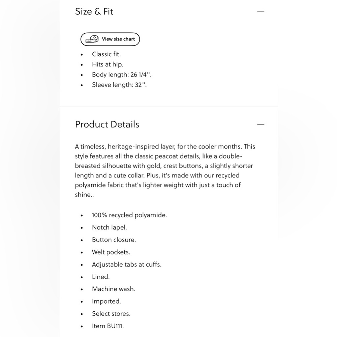Click the Sleeve length 32 line
This screenshot has width=337, height=337.
[x=119, y=85]
